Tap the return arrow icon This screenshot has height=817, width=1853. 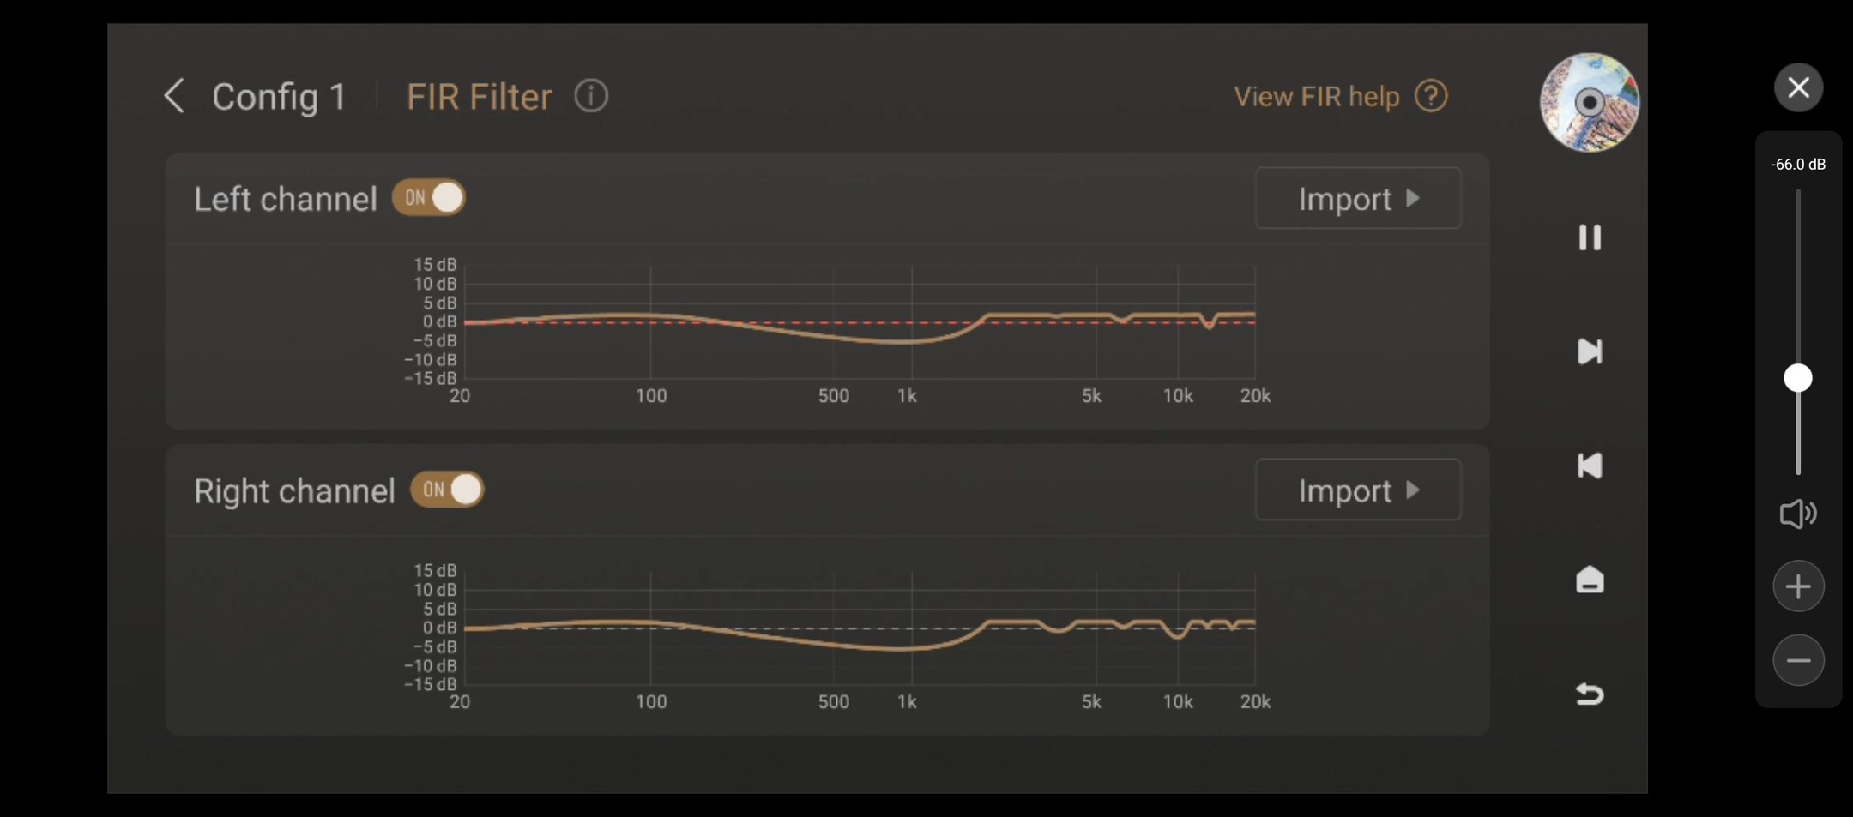[x=1590, y=694]
